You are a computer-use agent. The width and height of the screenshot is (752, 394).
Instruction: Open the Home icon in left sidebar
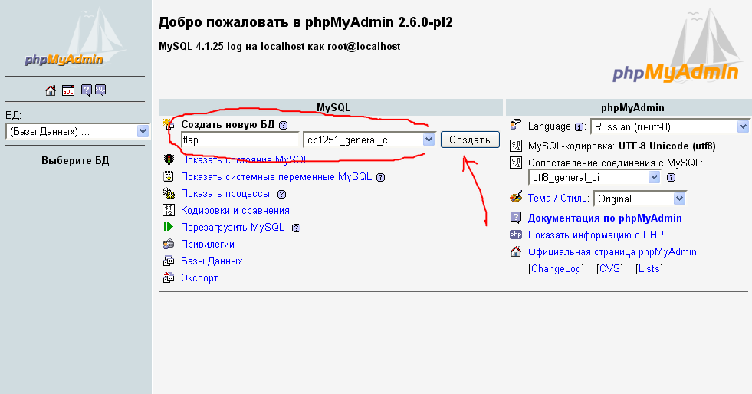click(x=51, y=90)
